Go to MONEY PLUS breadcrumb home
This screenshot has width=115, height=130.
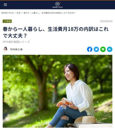7,13
